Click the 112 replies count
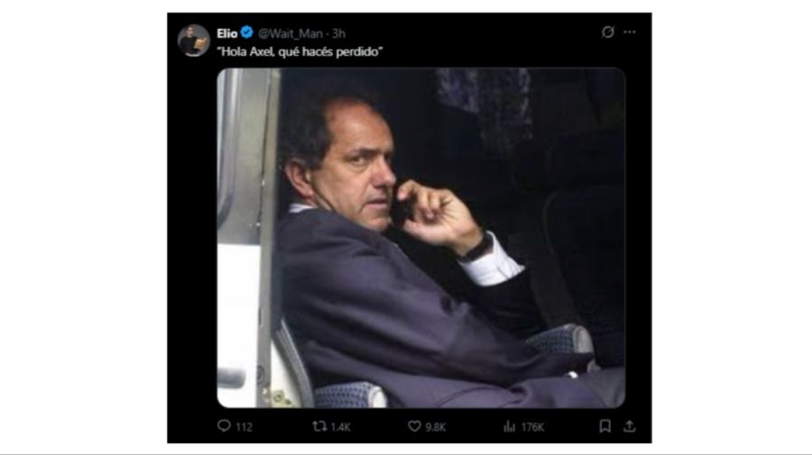This screenshot has width=812, height=455. point(244,427)
